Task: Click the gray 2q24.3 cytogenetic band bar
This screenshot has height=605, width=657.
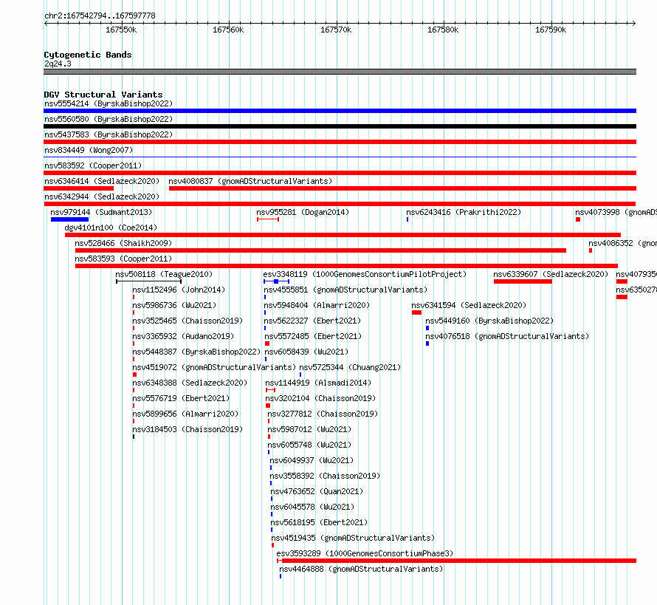Action: [x=340, y=72]
